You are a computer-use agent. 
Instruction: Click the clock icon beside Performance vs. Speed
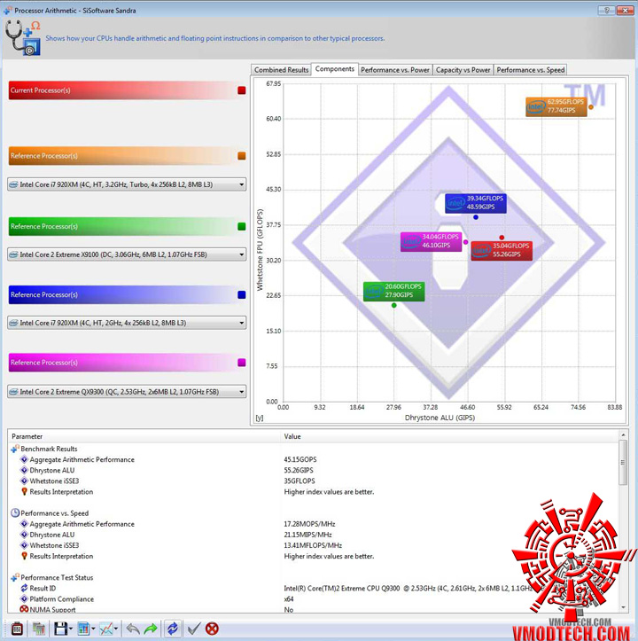tap(15, 512)
